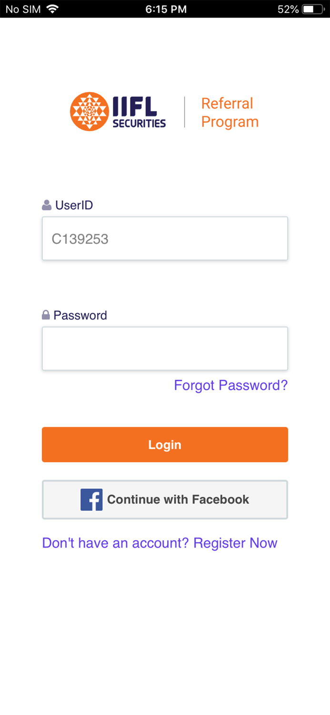Click the Wi-Fi icon in the status bar
The image size is (330, 715).
coord(52,9)
